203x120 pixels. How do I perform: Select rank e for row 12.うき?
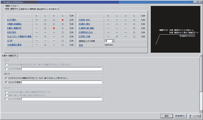pyautogui.click(x=62, y=41)
